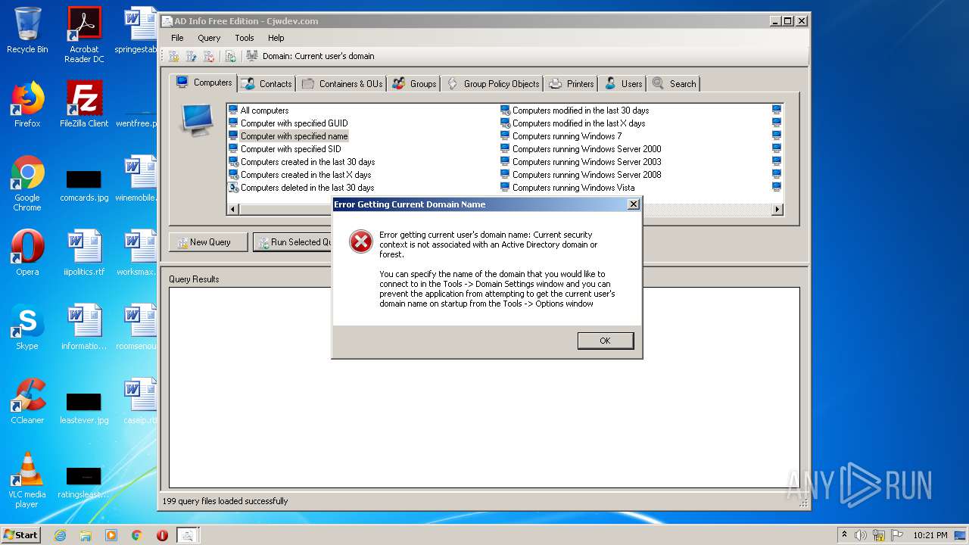This screenshot has width=969, height=545.
Task: Select Computers running Windows Server 2003 query
Action: click(x=581, y=162)
